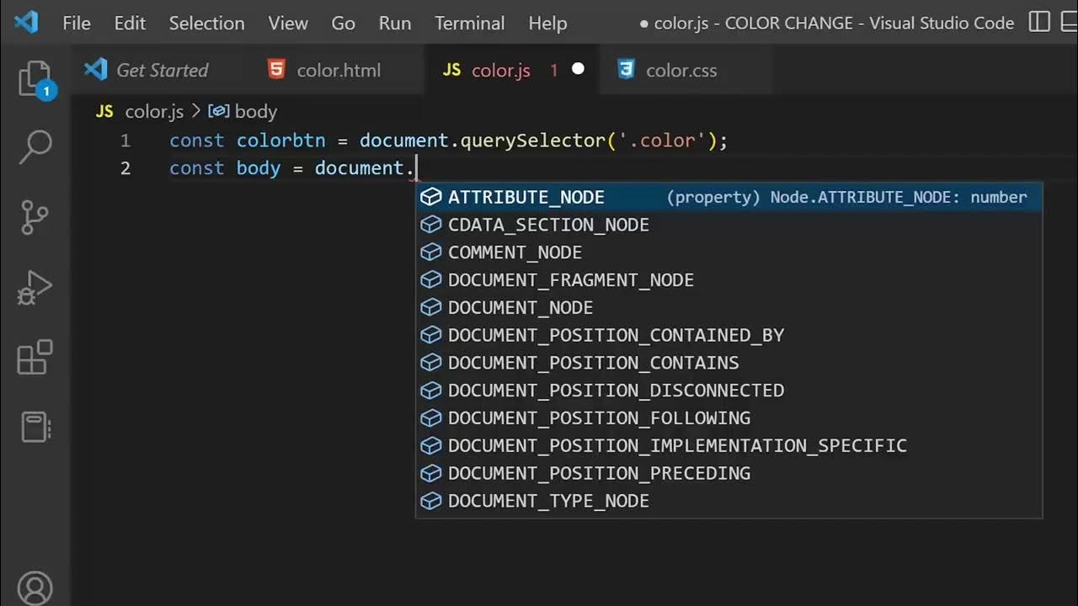Select DOCUMENT_POSITION_FOLLOWING suggestion

729,417
